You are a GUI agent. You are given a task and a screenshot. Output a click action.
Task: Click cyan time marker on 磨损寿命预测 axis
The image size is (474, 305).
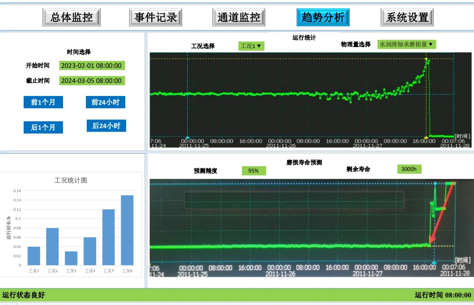(x=434, y=262)
